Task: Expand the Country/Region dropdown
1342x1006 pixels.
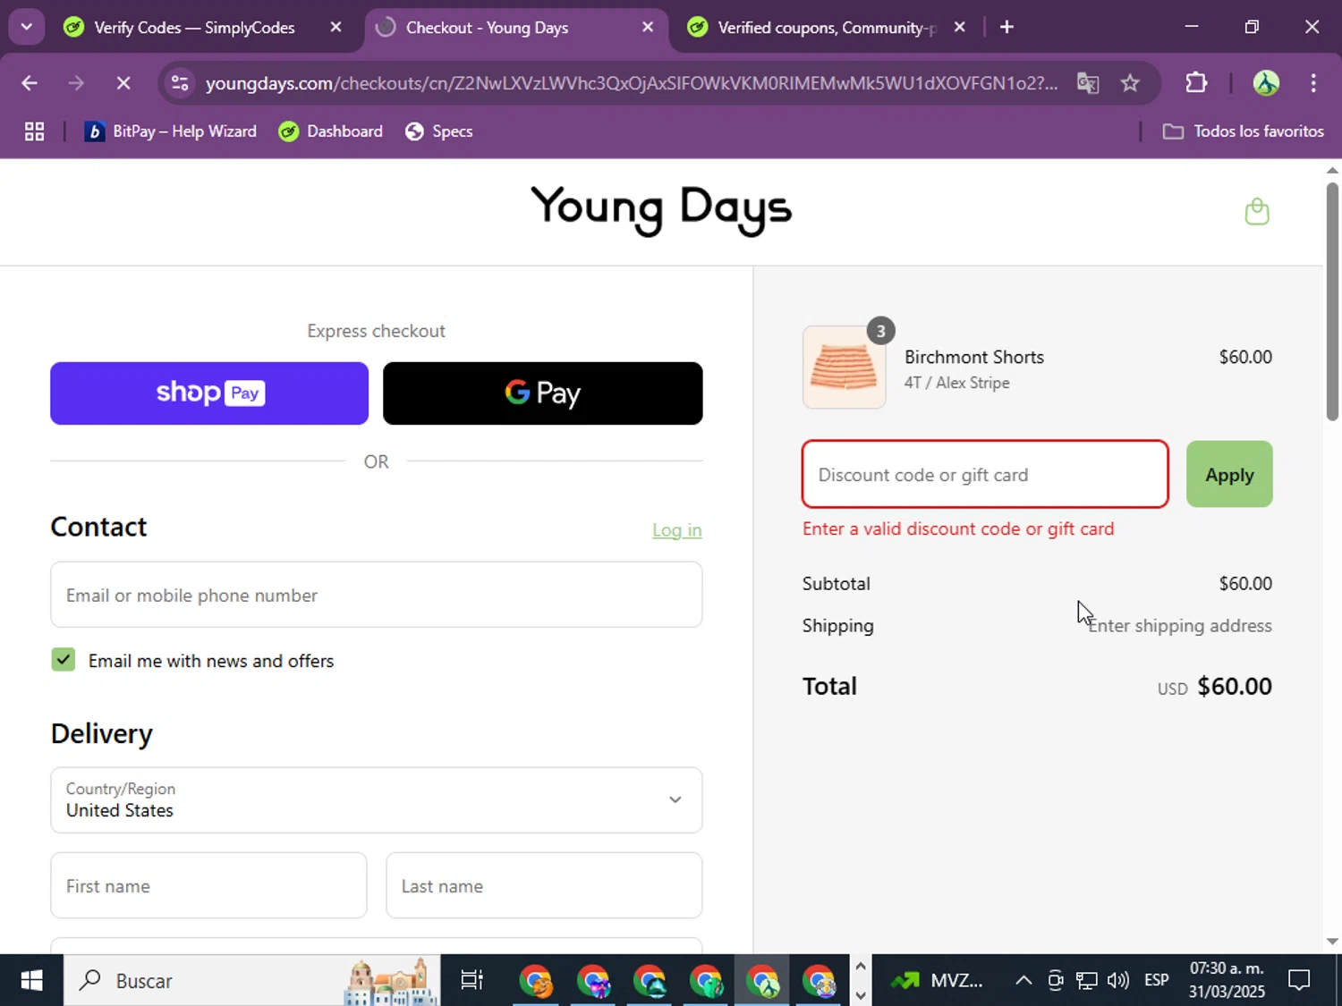Action: [377, 799]
